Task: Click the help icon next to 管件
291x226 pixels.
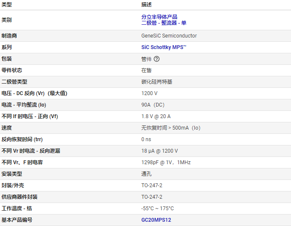Action: click(x=157, y=59)
